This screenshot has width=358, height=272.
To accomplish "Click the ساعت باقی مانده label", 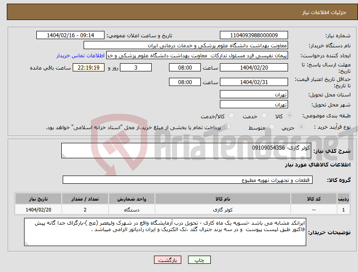I will [50, 68].
